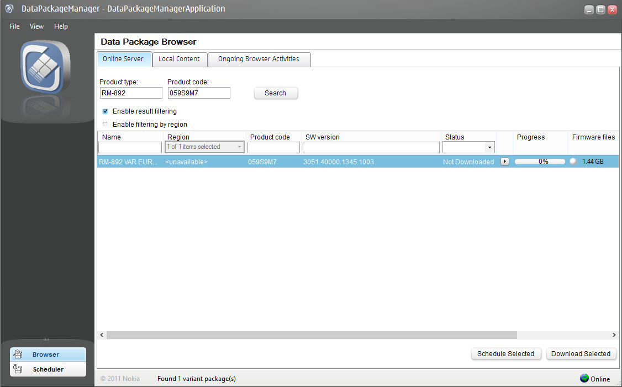The height and width of the screenshot is (387, 622).
Task: Click the Region column header
Action: coord(178,137)
